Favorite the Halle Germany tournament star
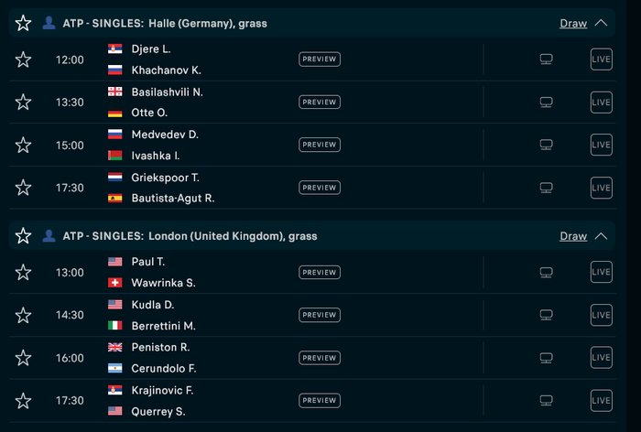The image size is (641, 432). point(23,23)
